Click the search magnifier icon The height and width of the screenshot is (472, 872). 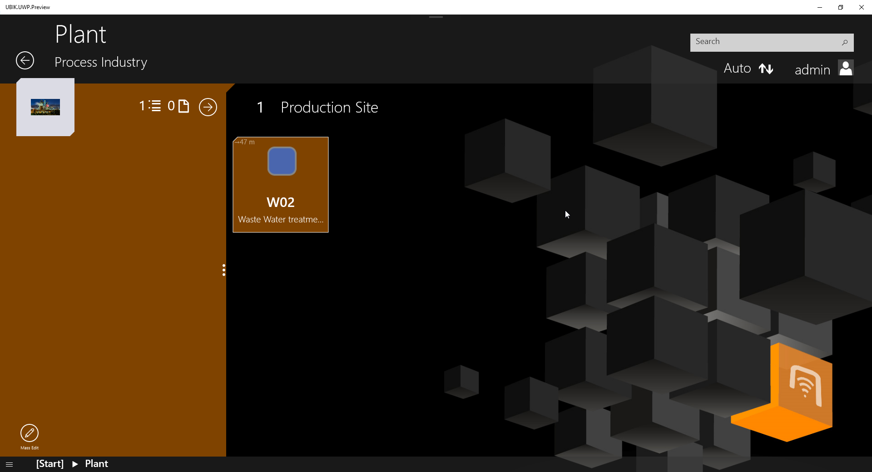point(844,42)
